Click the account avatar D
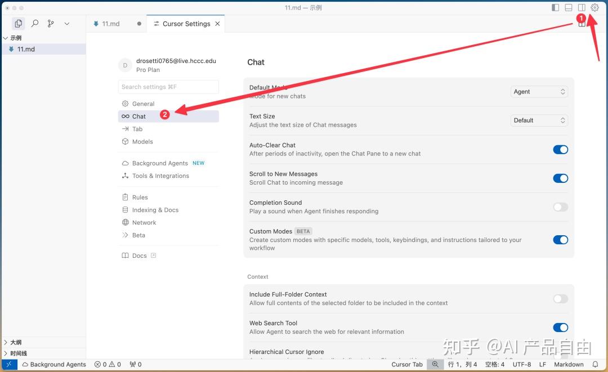 [x=125, y=65]
